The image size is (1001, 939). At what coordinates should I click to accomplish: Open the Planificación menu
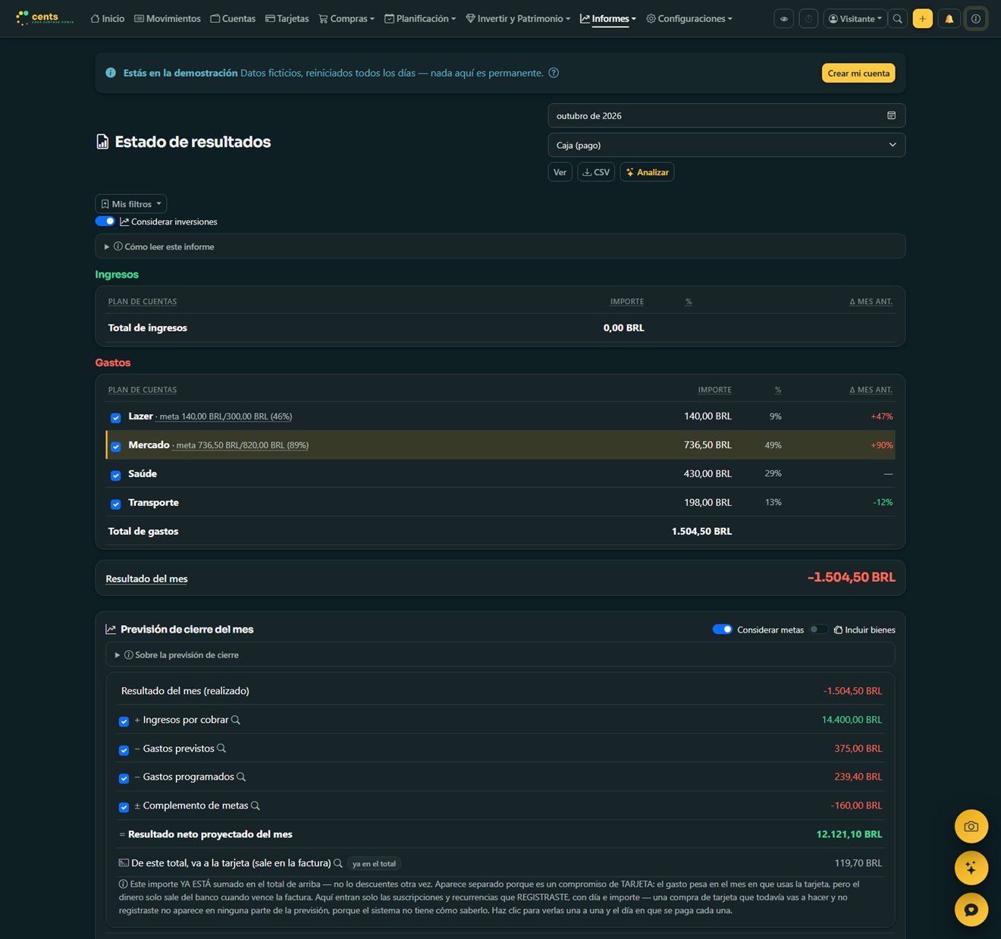coord(420,19)
